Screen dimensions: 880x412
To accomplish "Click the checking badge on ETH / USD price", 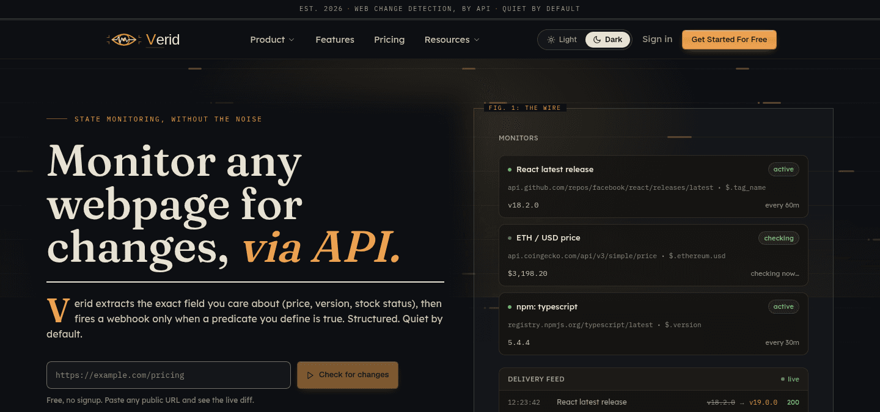I will pos(779,238).
